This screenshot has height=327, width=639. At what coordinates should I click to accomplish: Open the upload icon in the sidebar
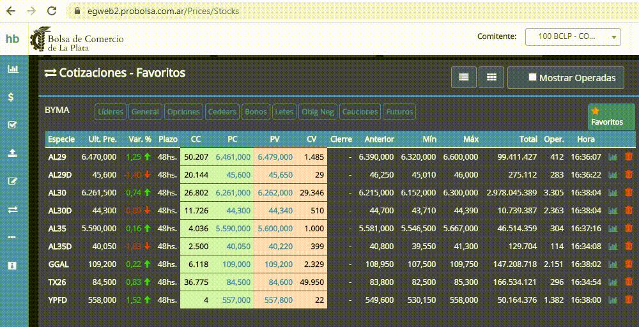pyautogui.click(x=12, y=153)
